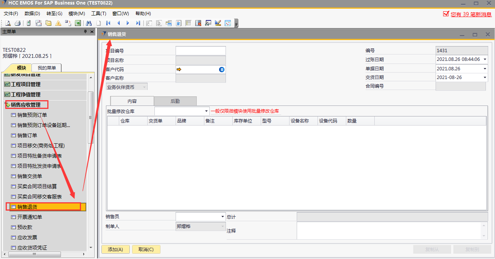Click the binoculars find icon

pyautogui.click(x=89, y=23)
